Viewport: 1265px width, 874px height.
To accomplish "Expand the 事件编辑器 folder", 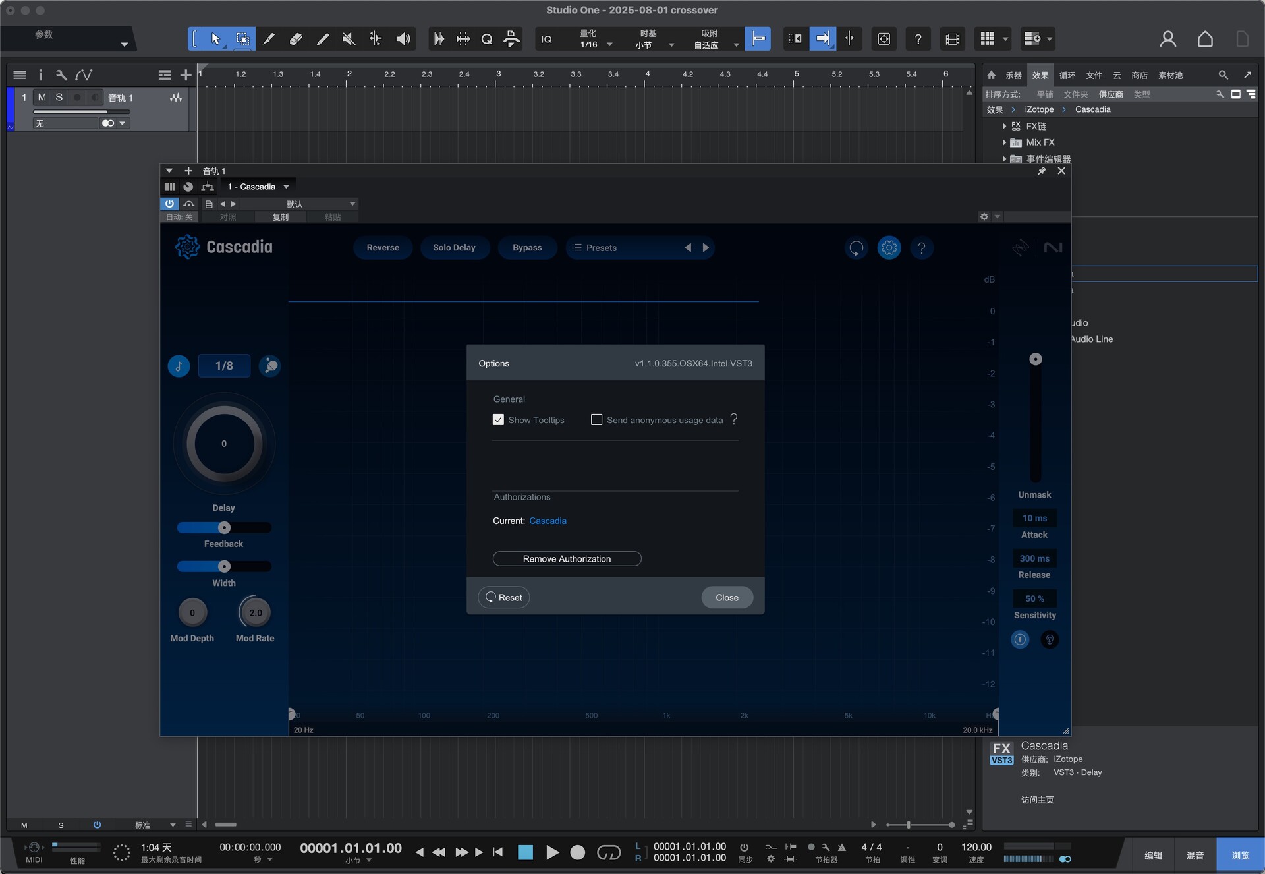I will [1004, 159].
